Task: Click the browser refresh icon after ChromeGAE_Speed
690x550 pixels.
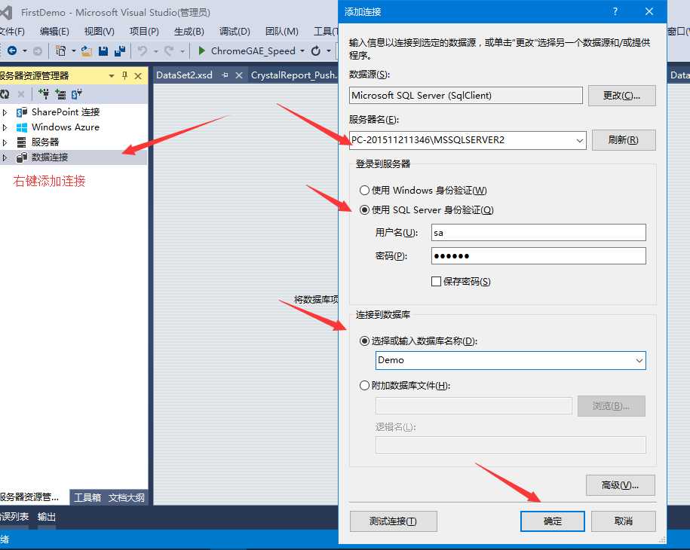Action: click(315, 51)
